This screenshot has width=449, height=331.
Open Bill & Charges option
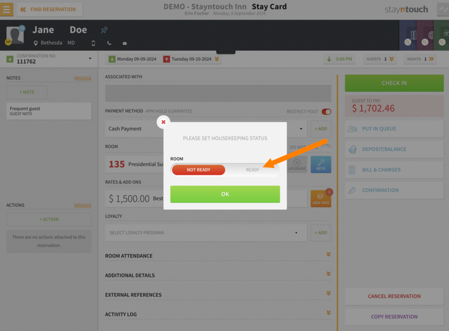394,170
